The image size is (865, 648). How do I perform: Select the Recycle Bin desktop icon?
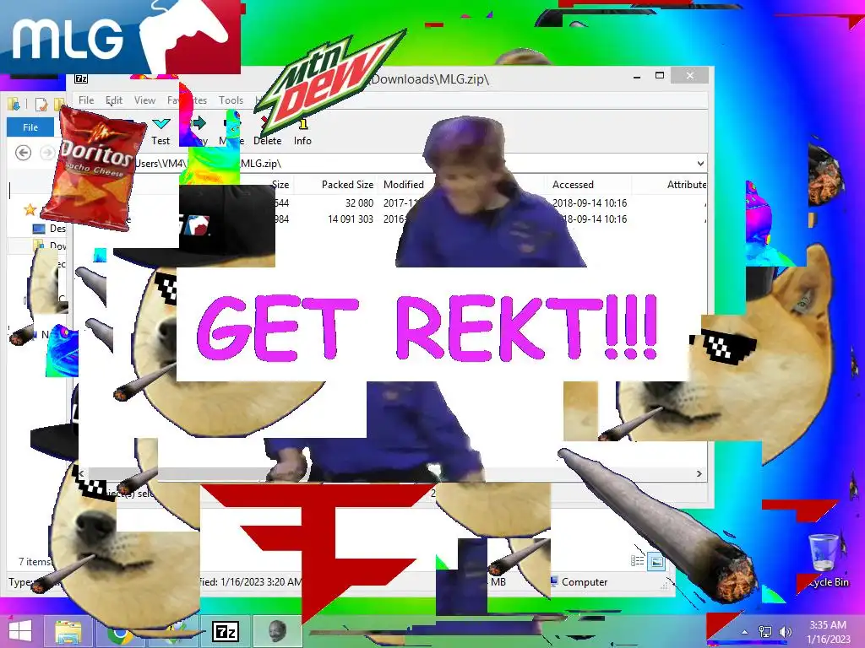824,559
